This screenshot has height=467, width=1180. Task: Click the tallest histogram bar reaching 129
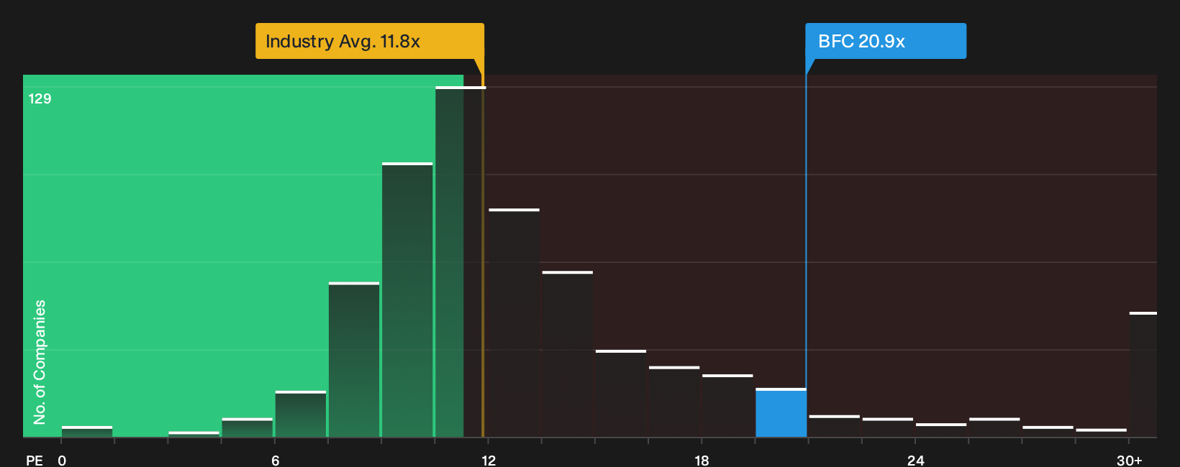click(460, 262)
